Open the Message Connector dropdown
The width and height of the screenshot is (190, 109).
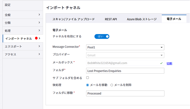click(161, 47)
